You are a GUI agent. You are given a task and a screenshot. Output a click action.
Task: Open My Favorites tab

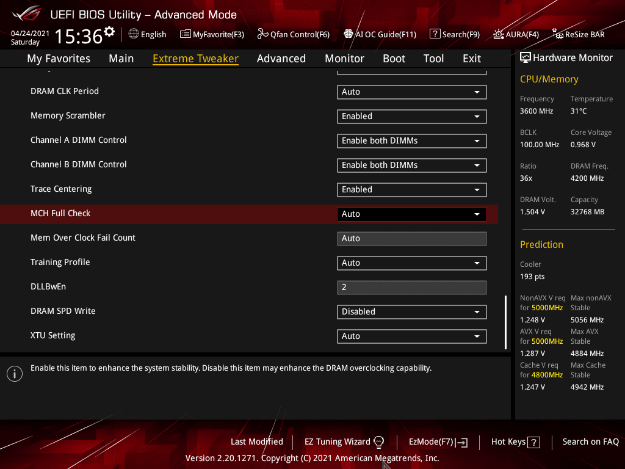tap(59, 59)
